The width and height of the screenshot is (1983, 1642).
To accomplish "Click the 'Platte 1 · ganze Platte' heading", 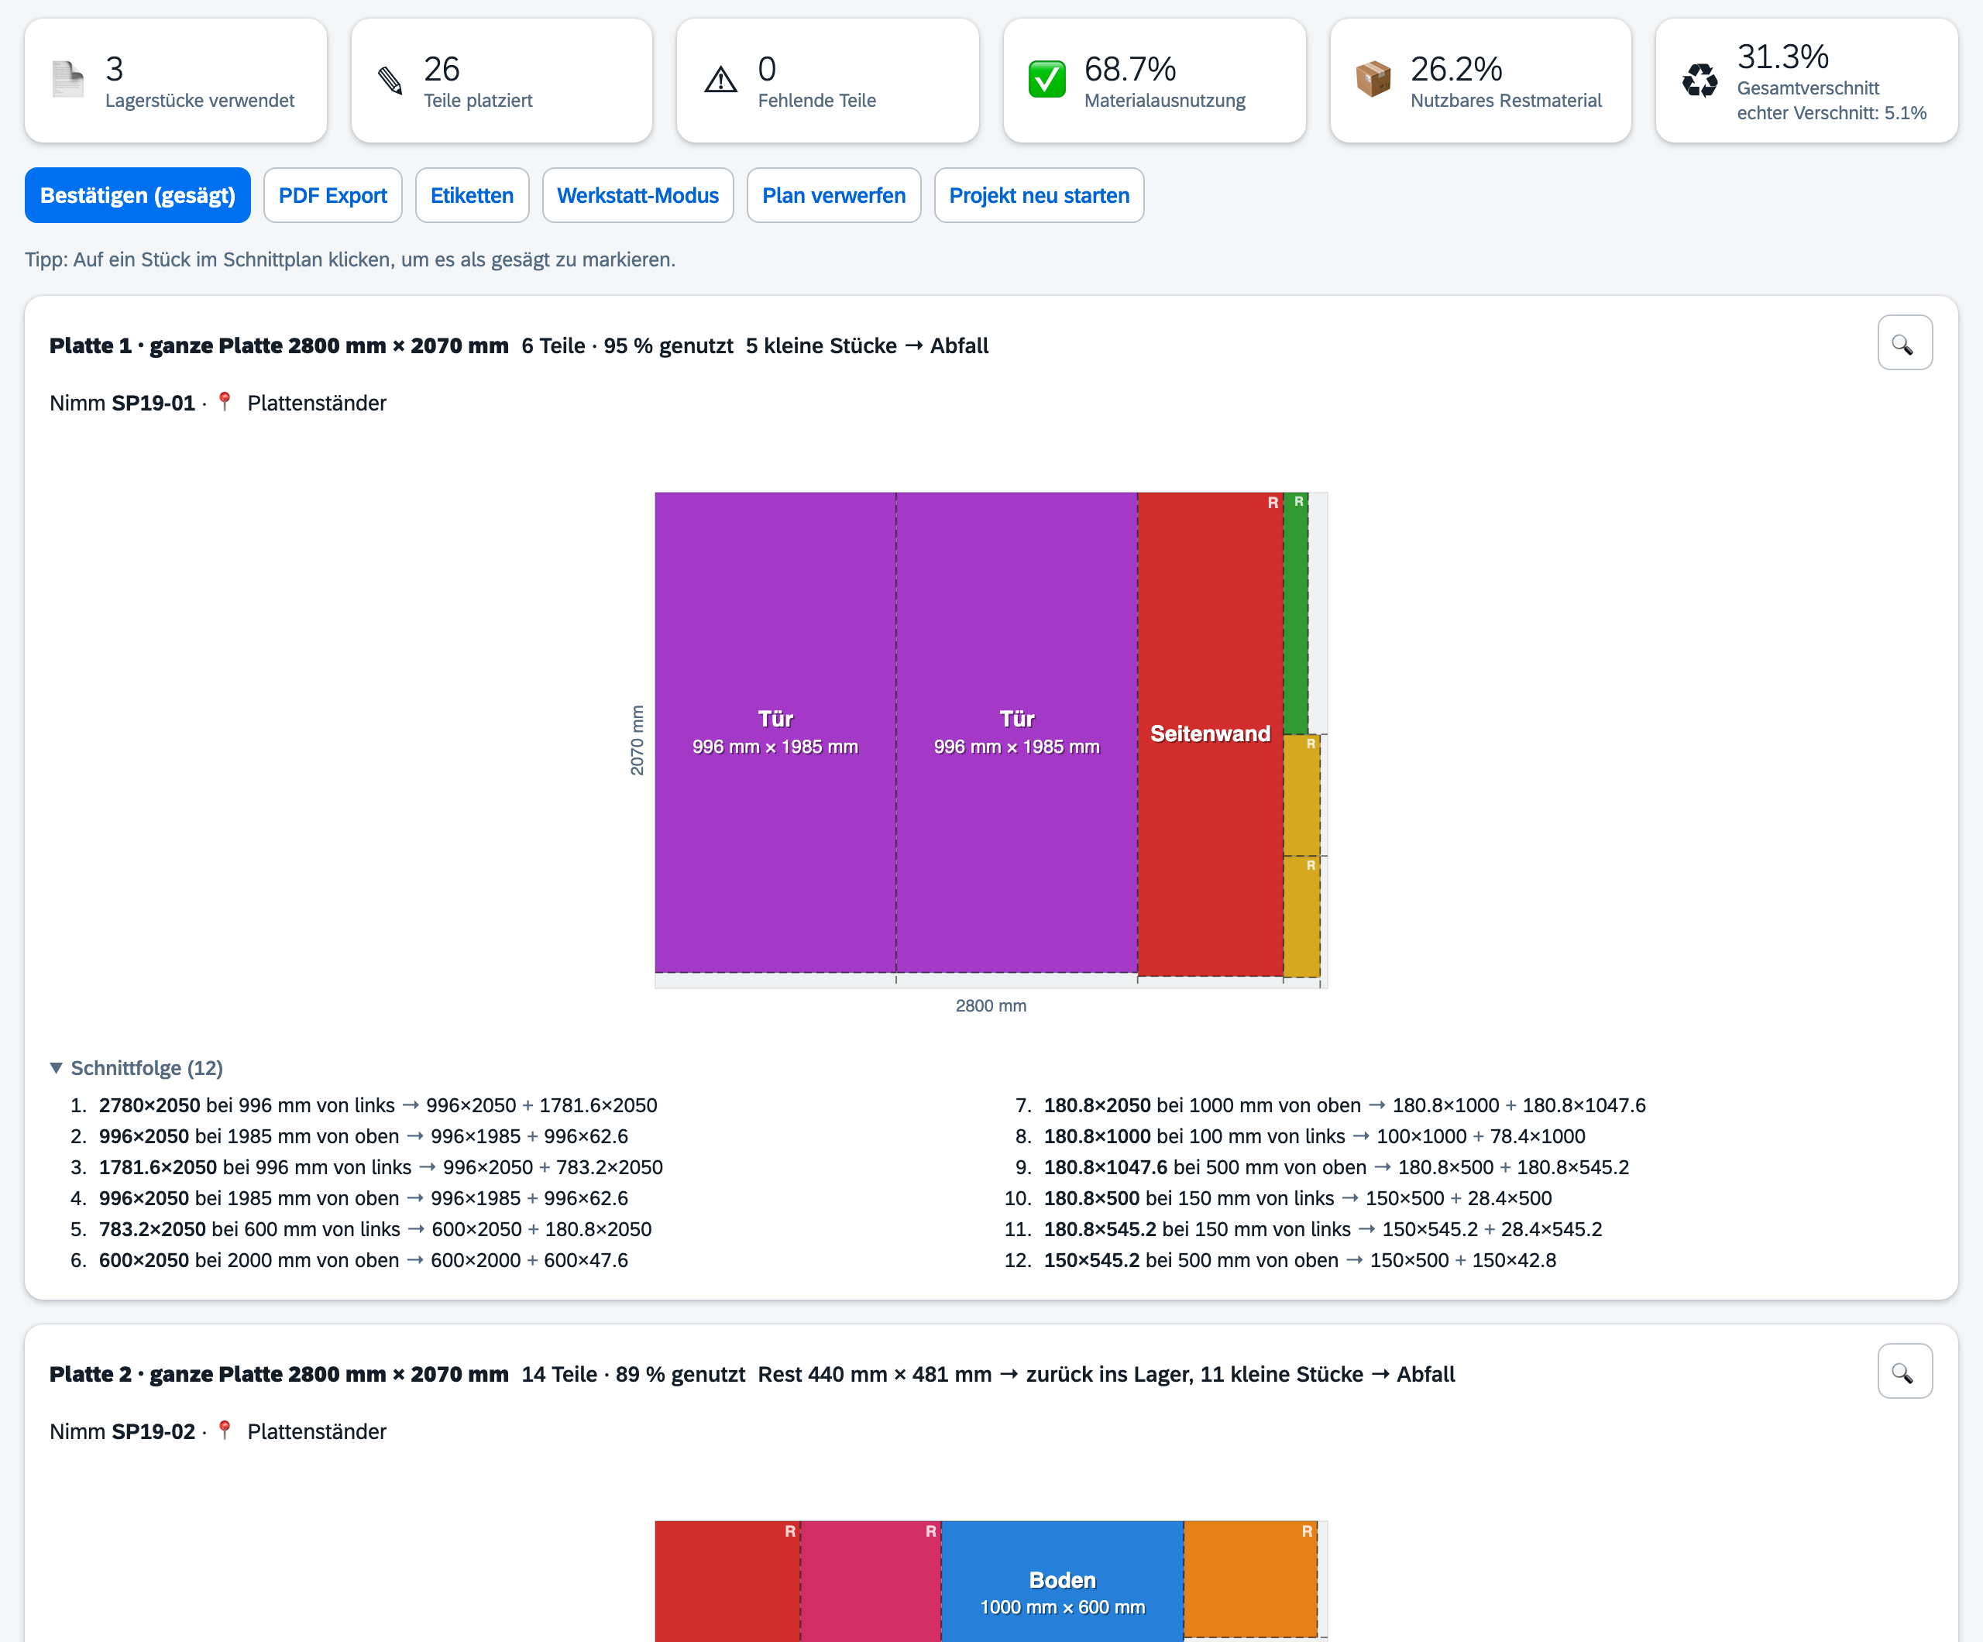I will click(x=279, y=345).
